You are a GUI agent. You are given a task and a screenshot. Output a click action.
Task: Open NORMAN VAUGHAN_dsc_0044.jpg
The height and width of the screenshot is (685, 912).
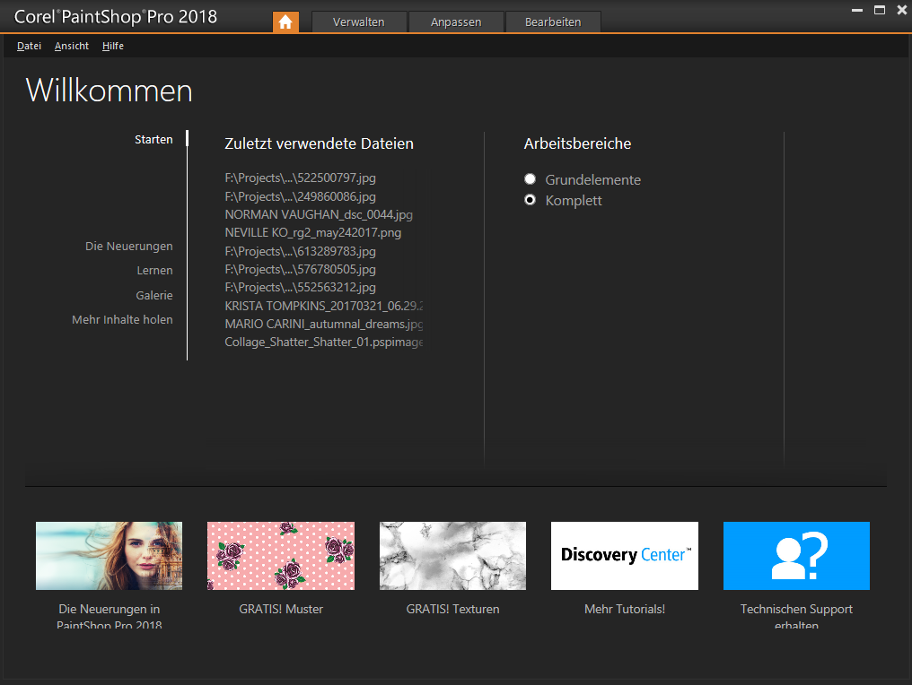click(319, 214)
